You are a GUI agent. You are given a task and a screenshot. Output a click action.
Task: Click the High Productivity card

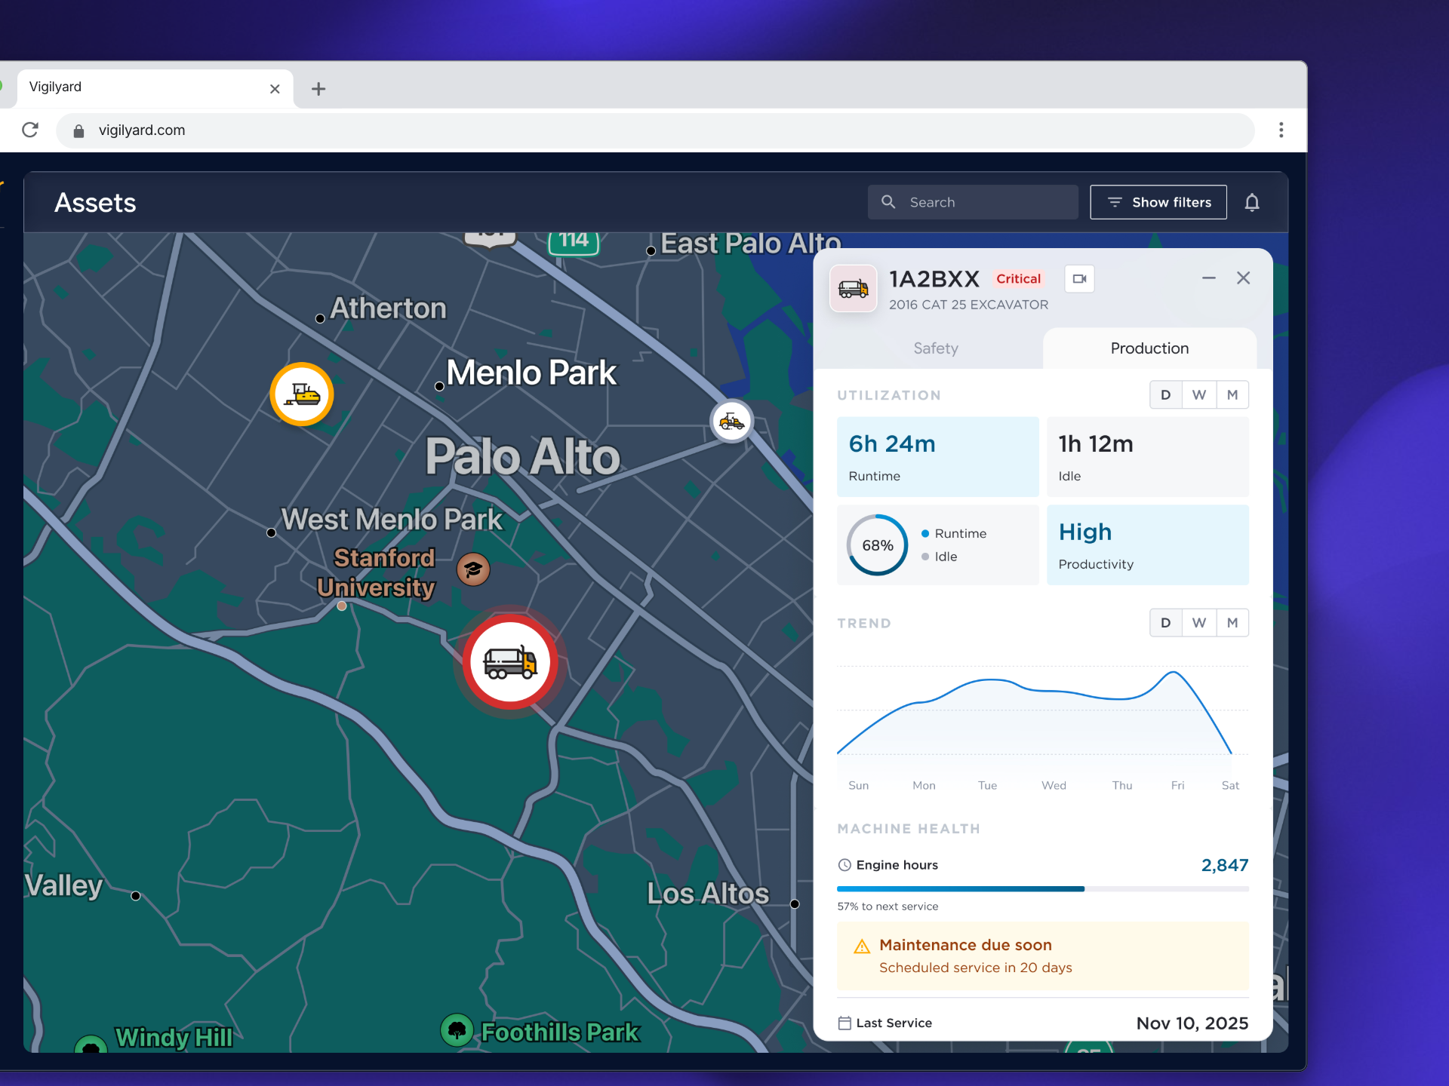point(1148,545)
